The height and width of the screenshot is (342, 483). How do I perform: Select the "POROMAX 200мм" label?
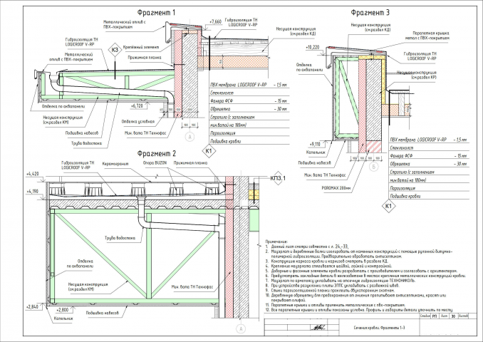(336, 187)
